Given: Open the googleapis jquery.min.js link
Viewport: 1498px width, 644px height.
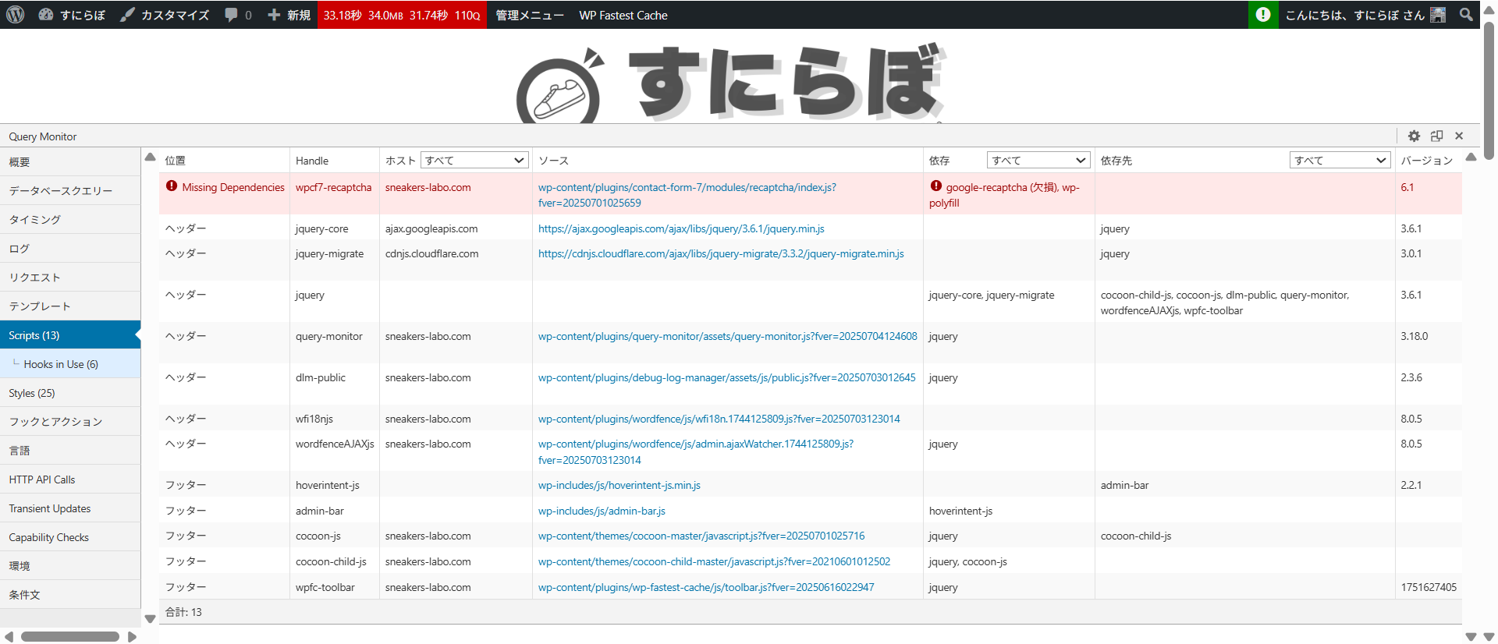Looking at the screenshot, I should click(681, 228).
